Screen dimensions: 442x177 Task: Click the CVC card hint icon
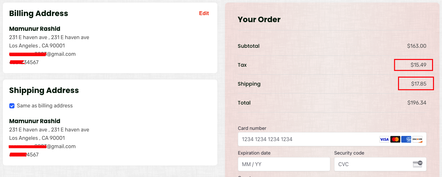(x=417, y=164)
